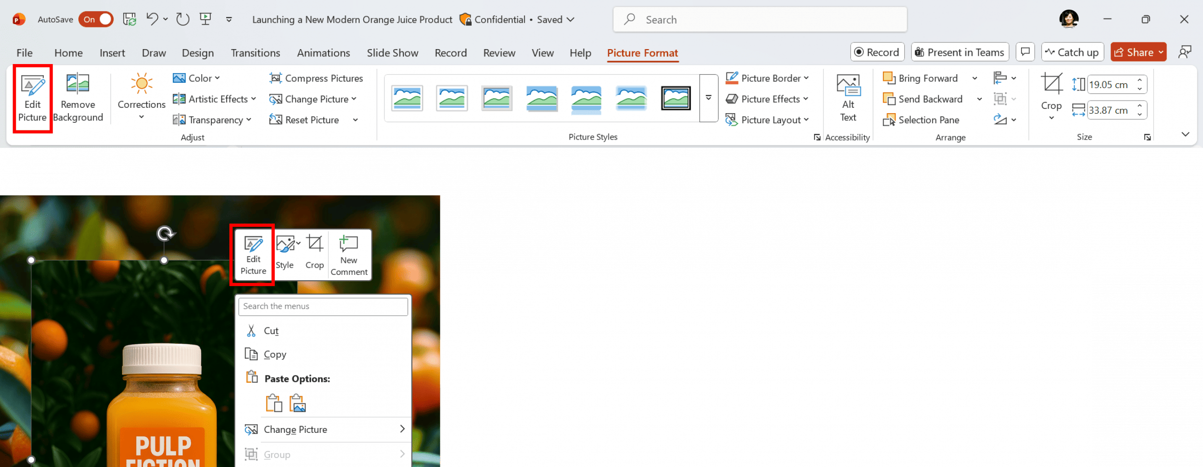
Task: Collapse the ribbon with the chevron
Action: click(1185, 134)
